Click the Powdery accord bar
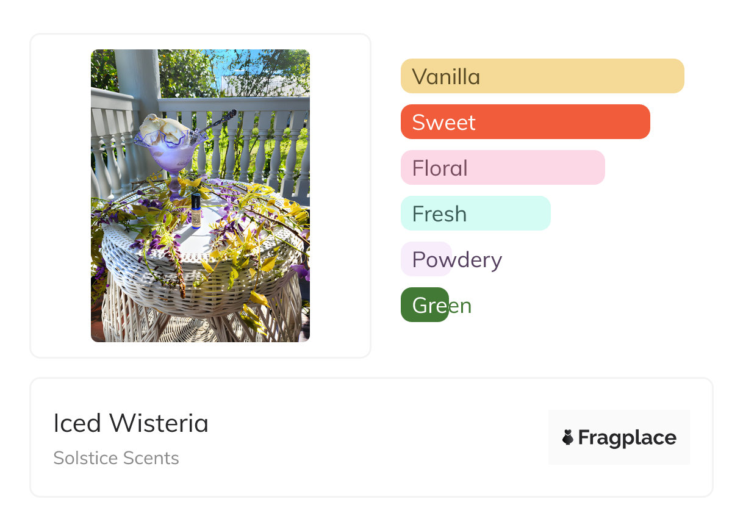Viewport: 743px width, 527px height. click(426, 259)
